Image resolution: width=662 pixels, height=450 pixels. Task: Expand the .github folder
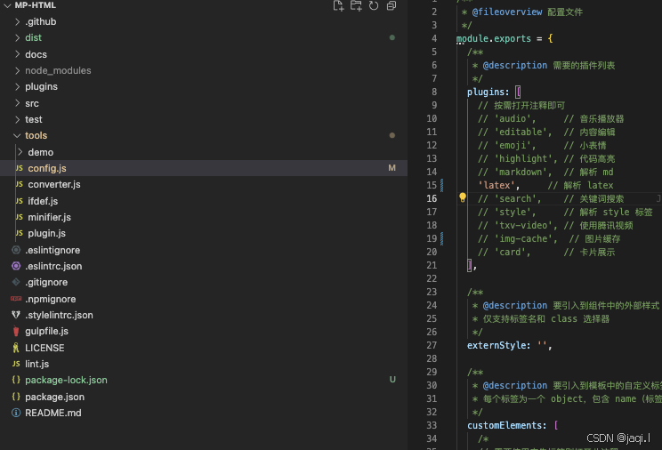click(x=17, y=21)
